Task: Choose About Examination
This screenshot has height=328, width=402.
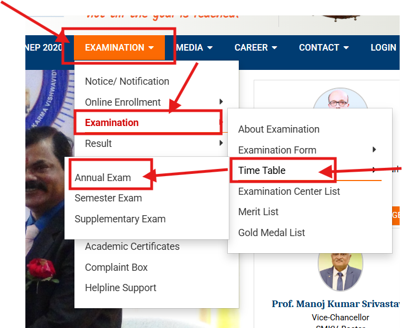Action: [x=278, y=129]
